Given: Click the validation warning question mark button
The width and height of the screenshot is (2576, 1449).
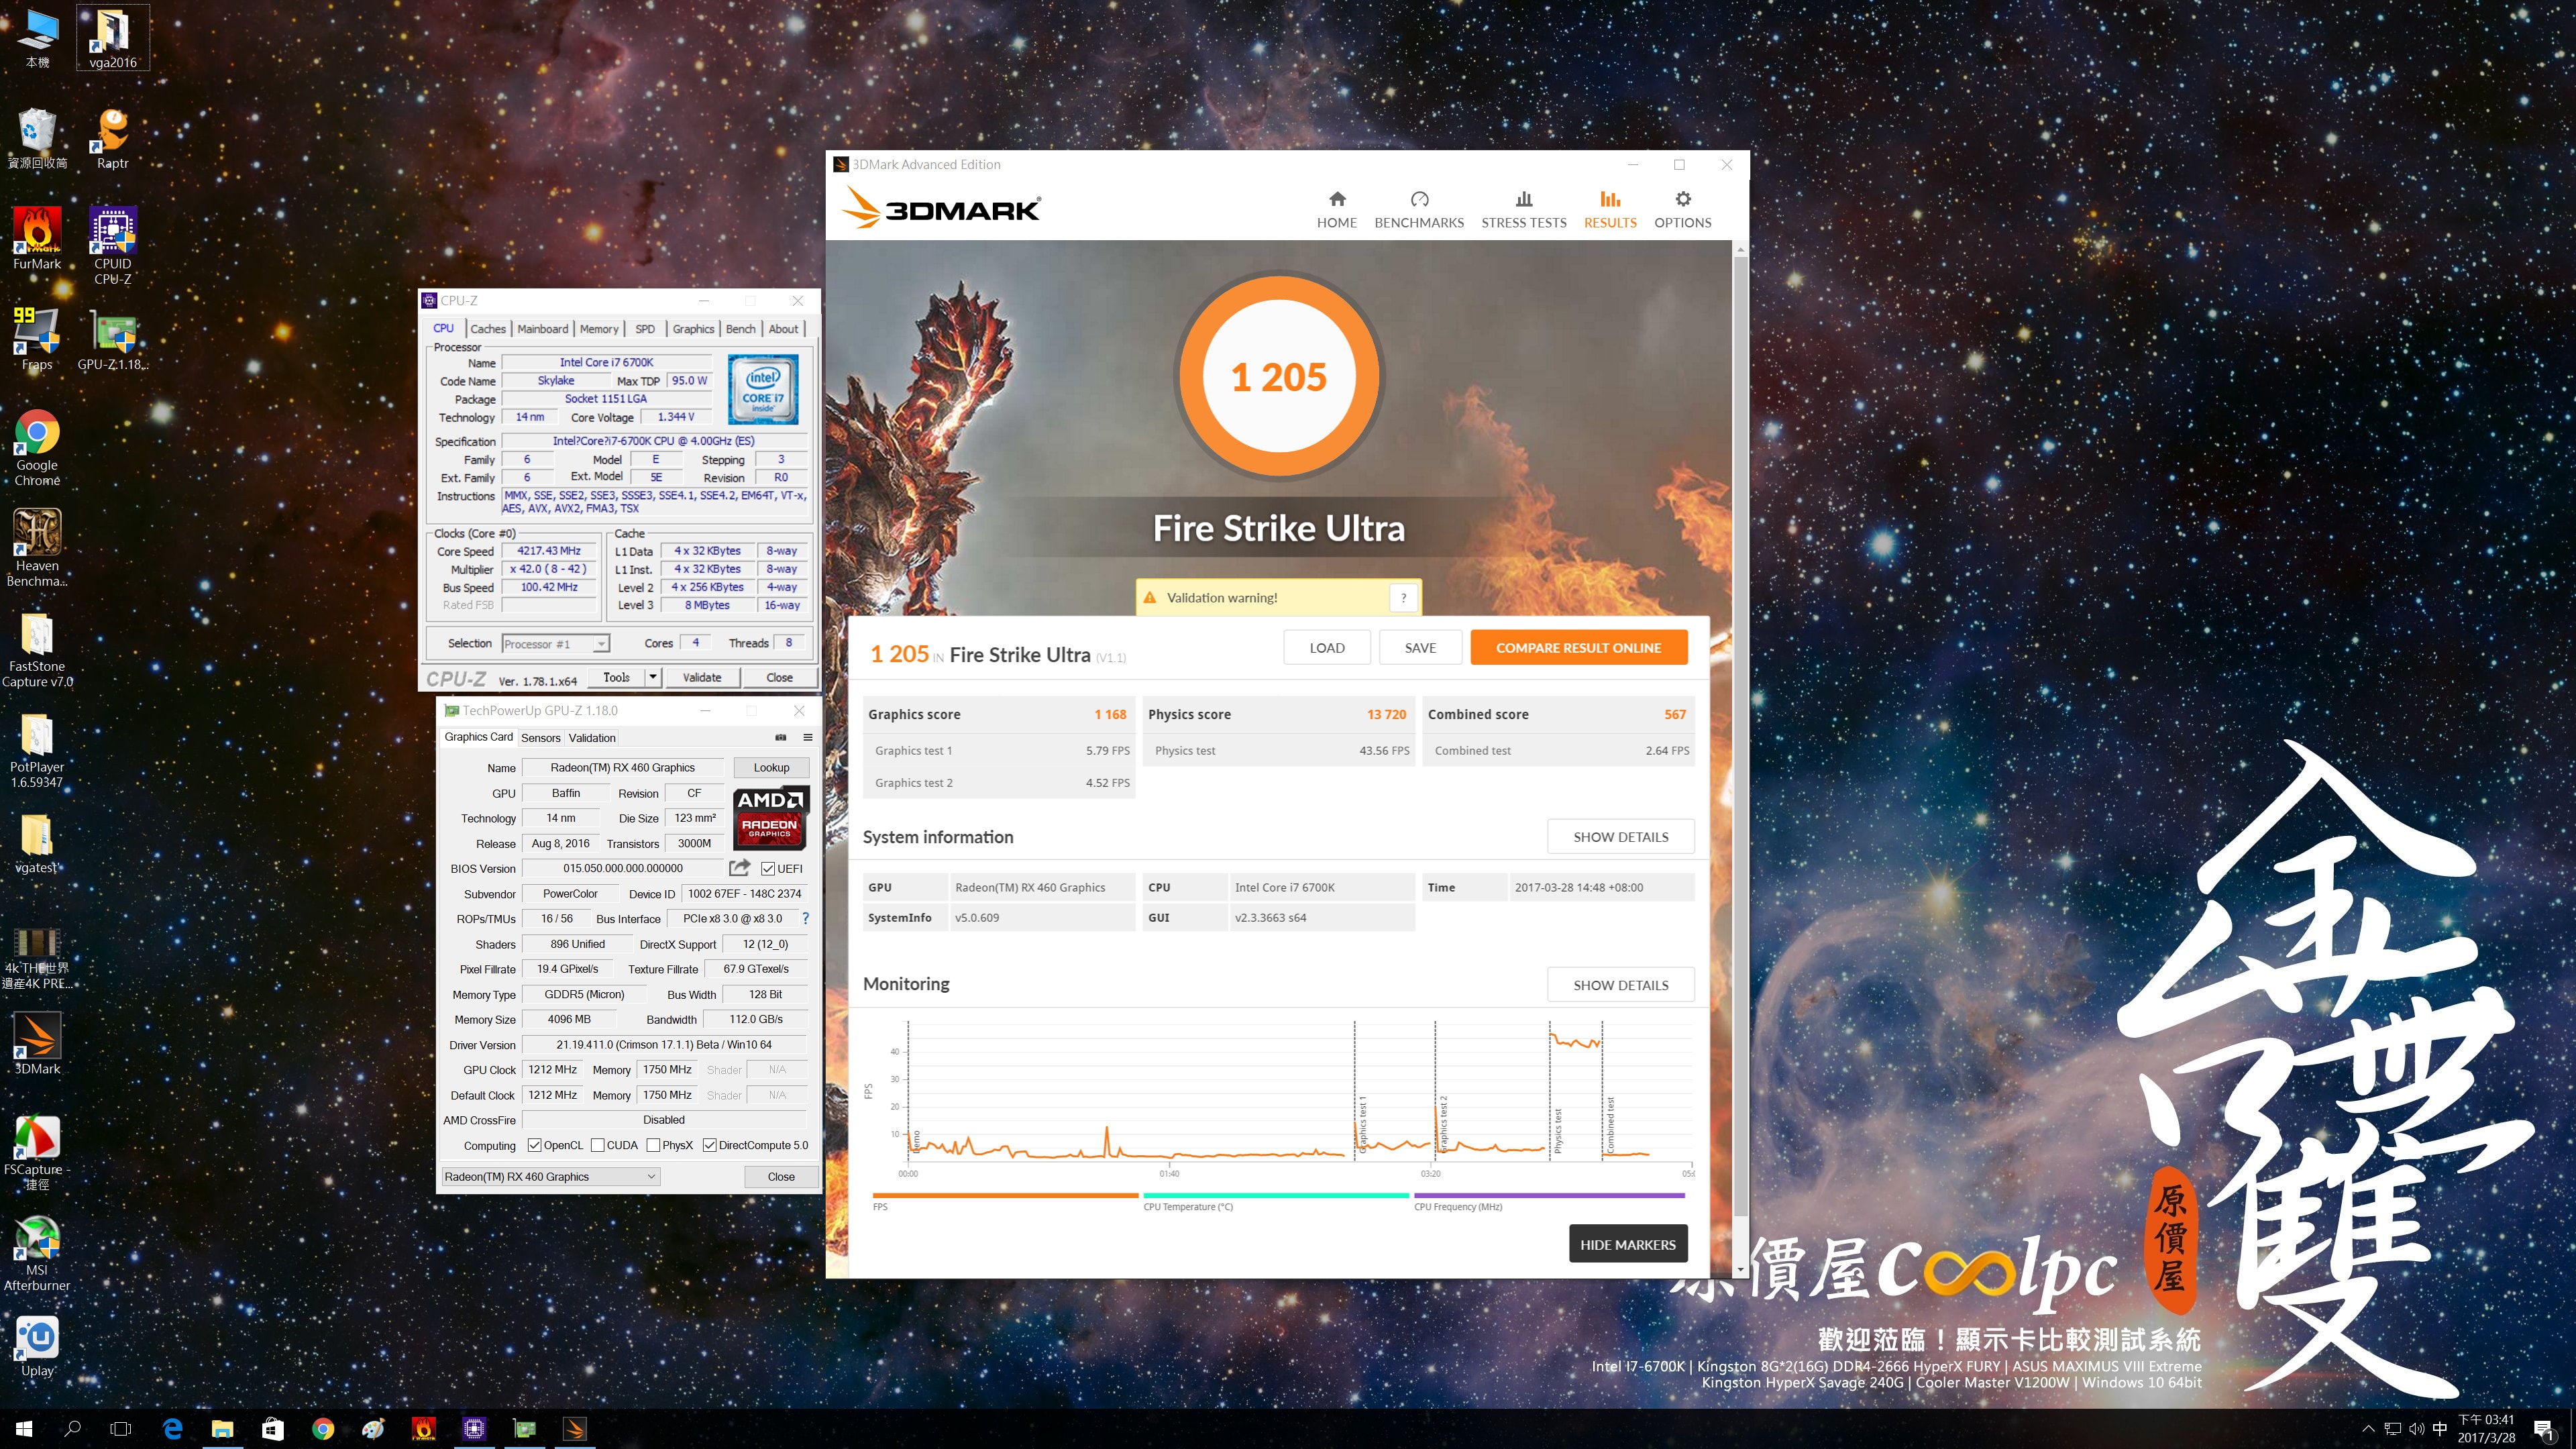Looking at the screenshot, I should coord(1403,597).
